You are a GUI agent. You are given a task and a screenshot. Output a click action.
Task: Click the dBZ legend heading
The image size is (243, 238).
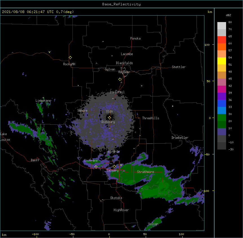tap(228, 15)
